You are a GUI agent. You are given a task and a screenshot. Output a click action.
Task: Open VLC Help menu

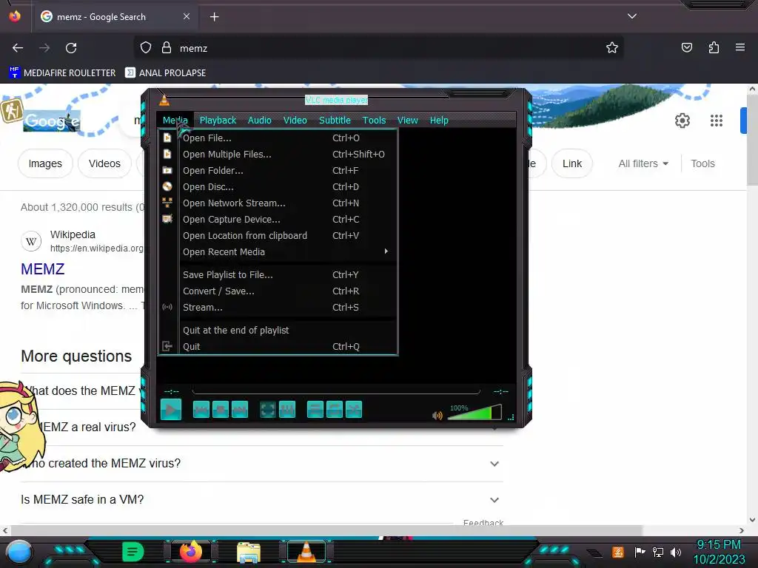point(439,121)
